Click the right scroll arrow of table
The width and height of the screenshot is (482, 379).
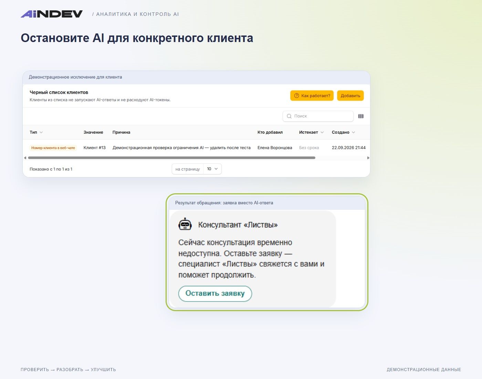click(x=368, y=158)
